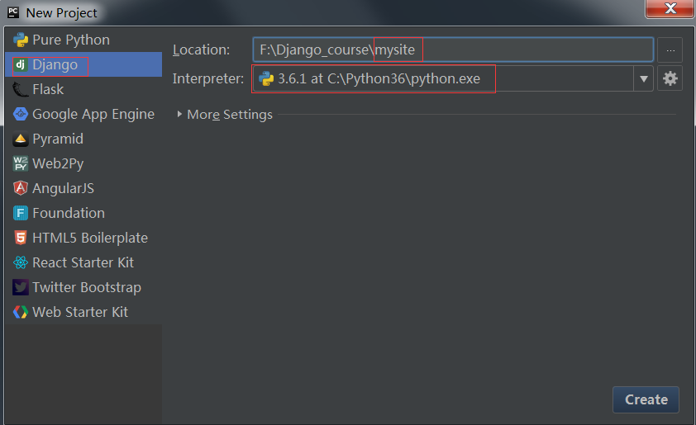Click the Interpreter label
Image resolution: width=696 pixels, height=425 pixels.
coord(207,79)
